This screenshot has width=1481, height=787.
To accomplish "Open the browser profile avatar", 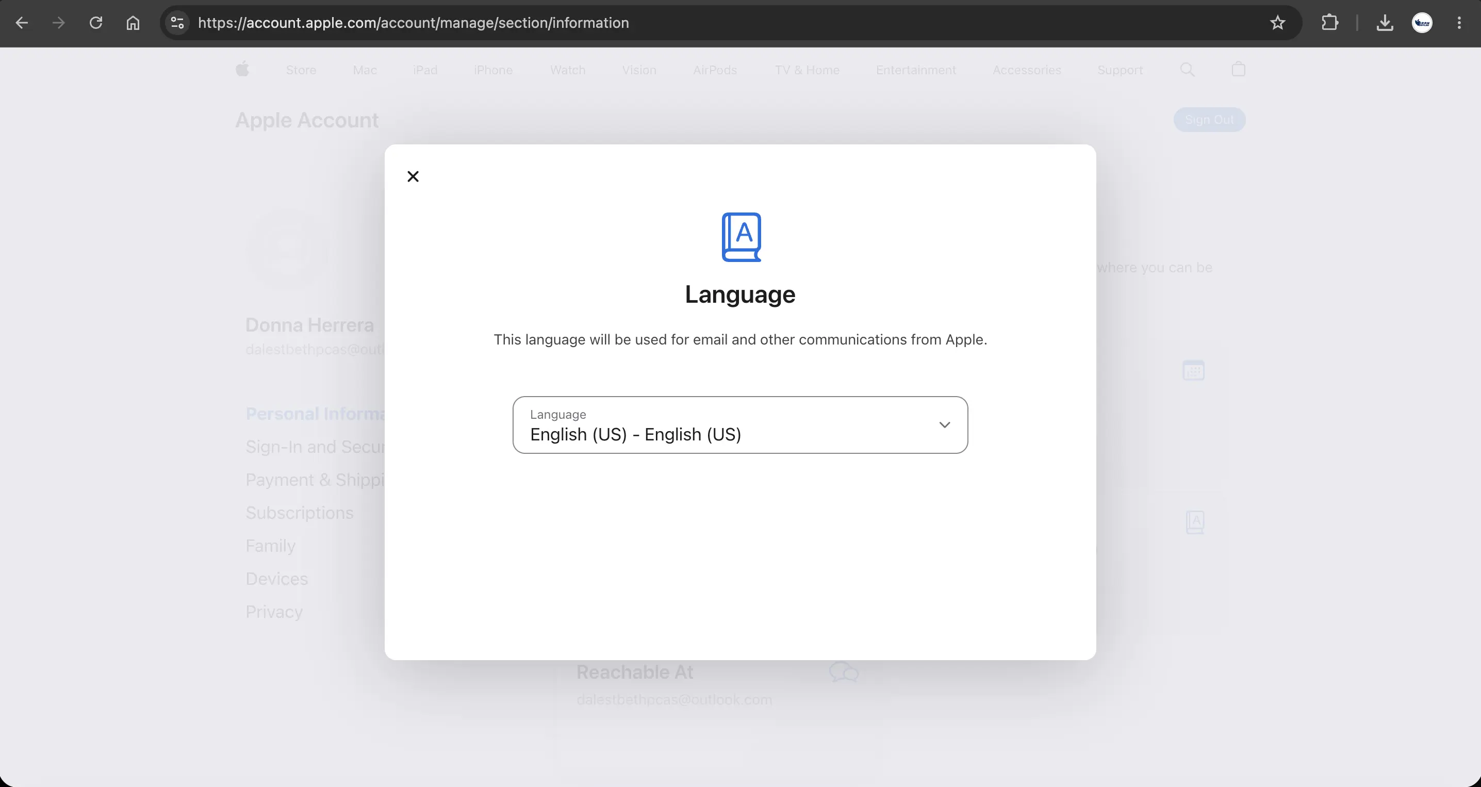I will (1422, 23).
